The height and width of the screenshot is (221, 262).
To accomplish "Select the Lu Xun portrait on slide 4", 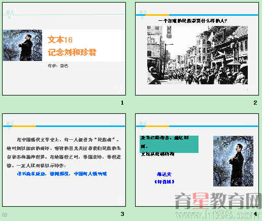I will coord(233,161).
